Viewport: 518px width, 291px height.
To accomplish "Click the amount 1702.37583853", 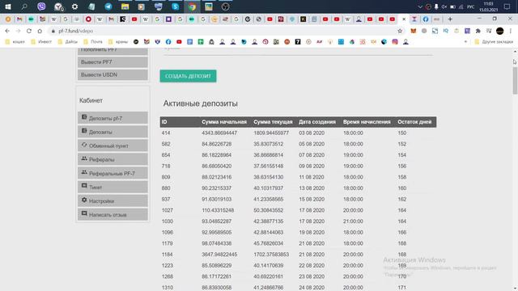I will (271, 255).
